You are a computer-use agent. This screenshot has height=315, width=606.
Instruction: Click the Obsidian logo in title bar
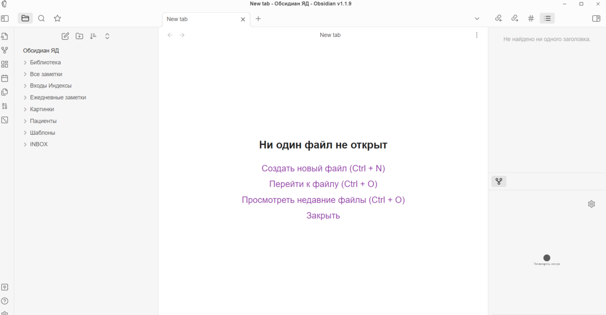pyautogui.click(x=5, y=4)
